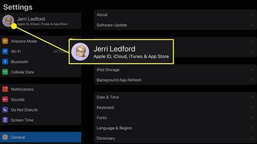Click the Do Not Disturb moon icon
Screen dimensions: 257x144
point(5,109)
